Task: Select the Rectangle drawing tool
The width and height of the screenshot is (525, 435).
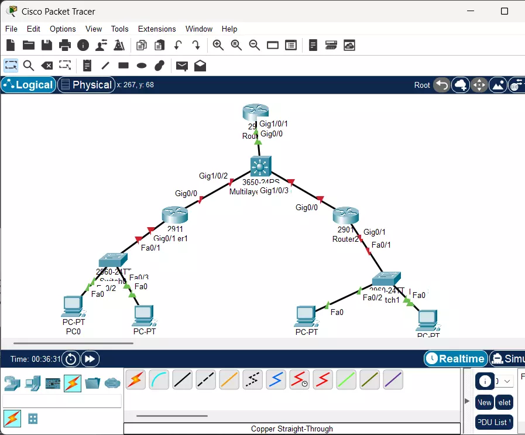Action: coord(123,66)
